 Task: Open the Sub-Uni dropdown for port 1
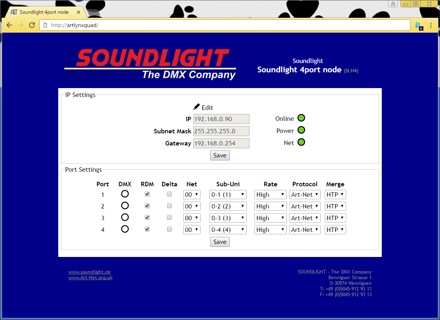[x=228, y=195]
